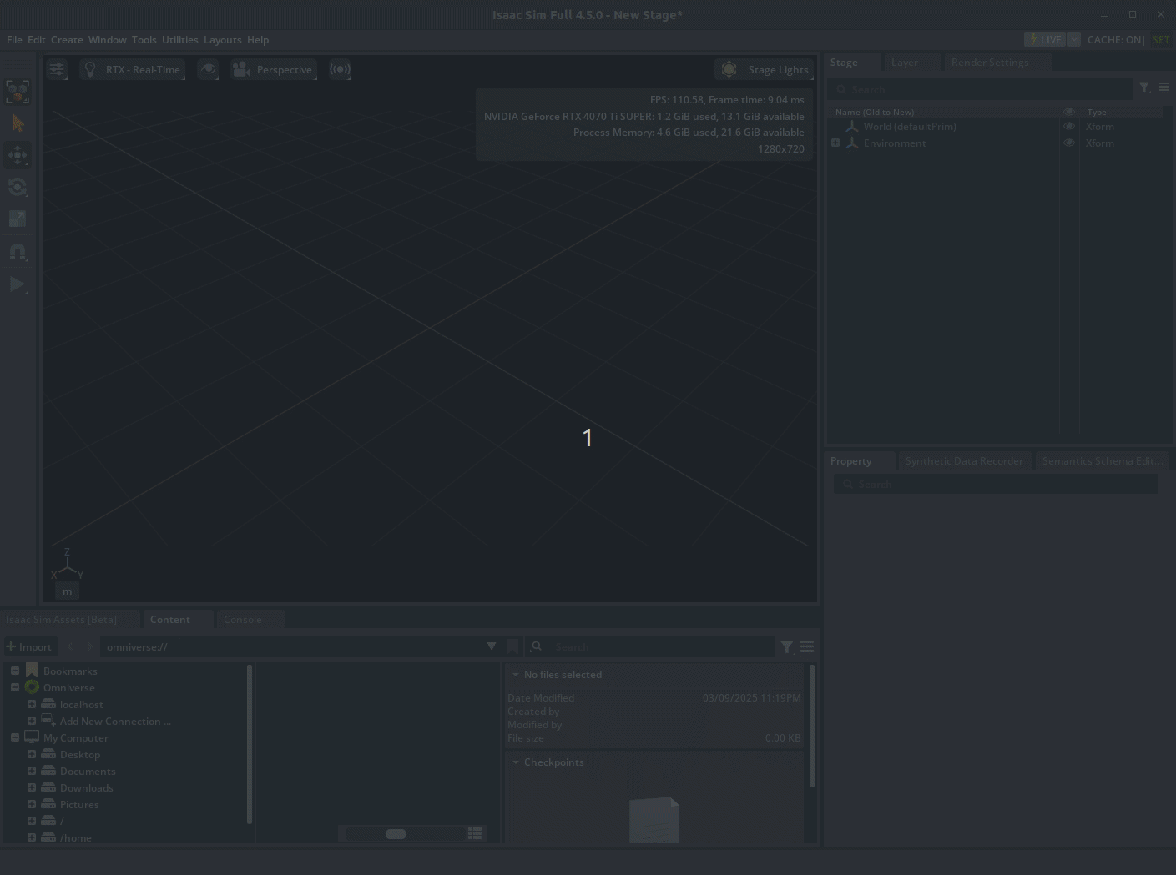
Task: Click the selection mode toolbar icon
Action: pos(18,92)
